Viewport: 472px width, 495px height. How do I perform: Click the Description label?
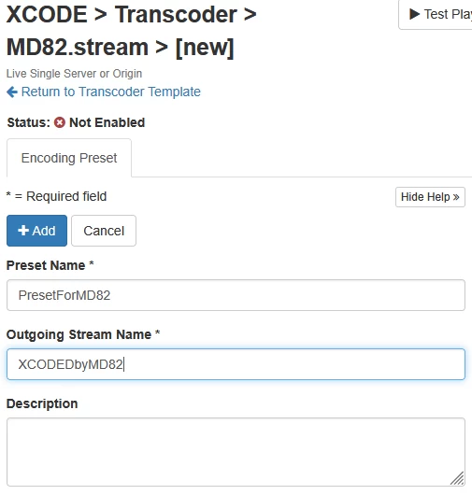(x=42, y=403)
